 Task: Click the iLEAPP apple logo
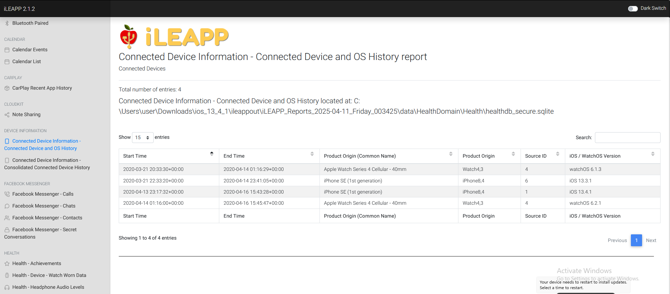(128, 37)
